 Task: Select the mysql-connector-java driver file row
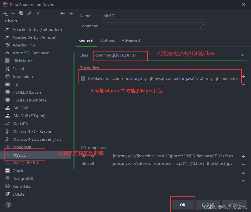160,79
